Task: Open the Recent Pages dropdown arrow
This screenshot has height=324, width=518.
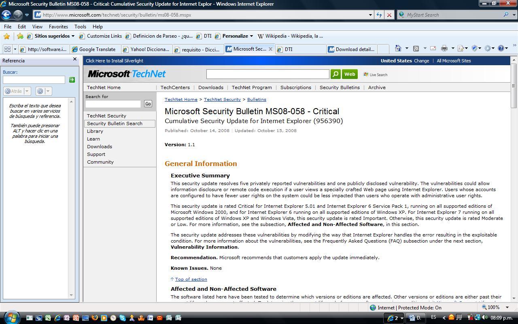Action: [27, 15]
